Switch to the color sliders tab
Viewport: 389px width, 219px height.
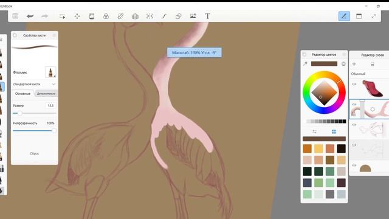[x=314, y=131]
